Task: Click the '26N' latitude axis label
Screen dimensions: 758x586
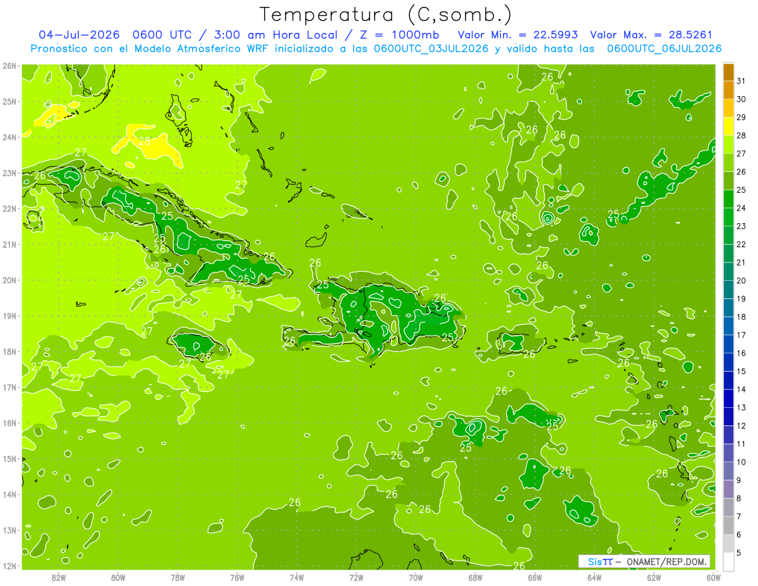Action: pos(9,66)
